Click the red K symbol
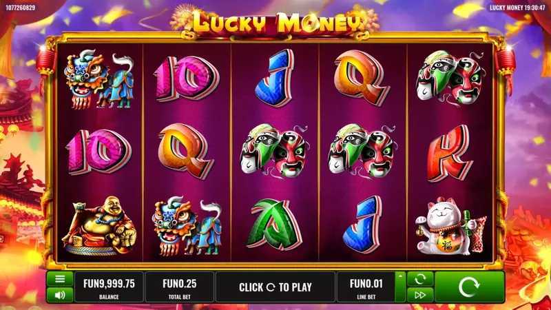 click(450, 153)
